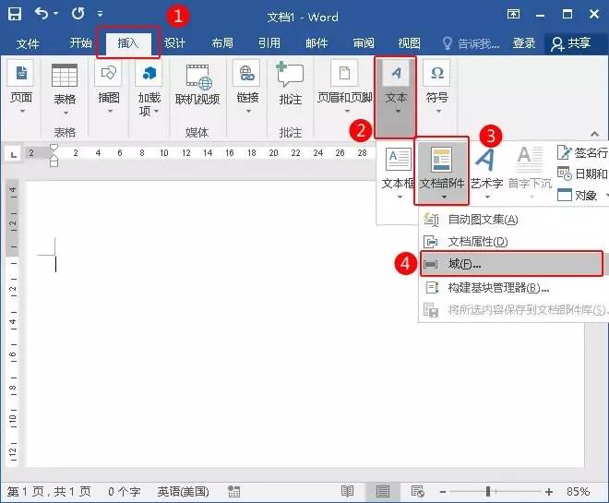This screenshot has width=609, height=503.
Task: Click the Save icon in title bar
Action: 15,15
